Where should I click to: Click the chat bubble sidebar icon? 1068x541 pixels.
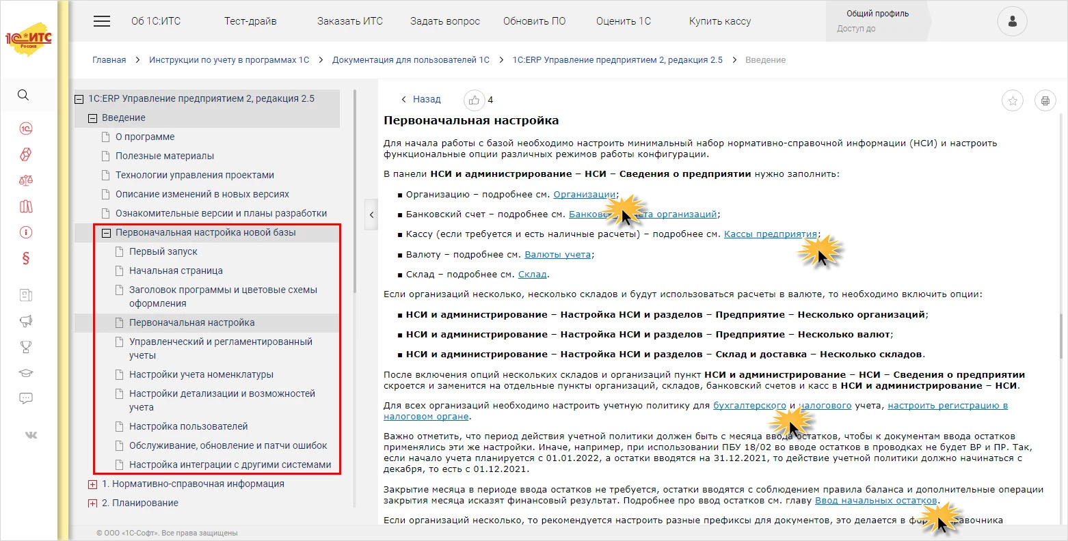click(x=26, y=398)
